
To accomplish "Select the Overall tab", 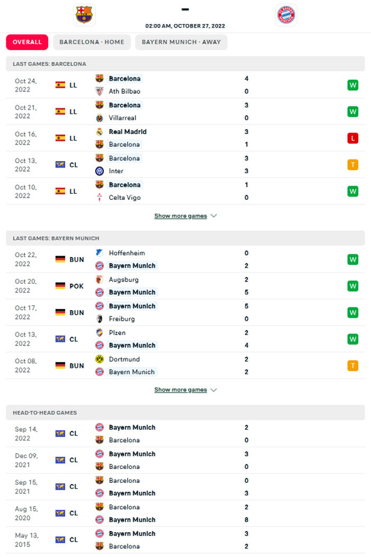I will pos(27,42).
